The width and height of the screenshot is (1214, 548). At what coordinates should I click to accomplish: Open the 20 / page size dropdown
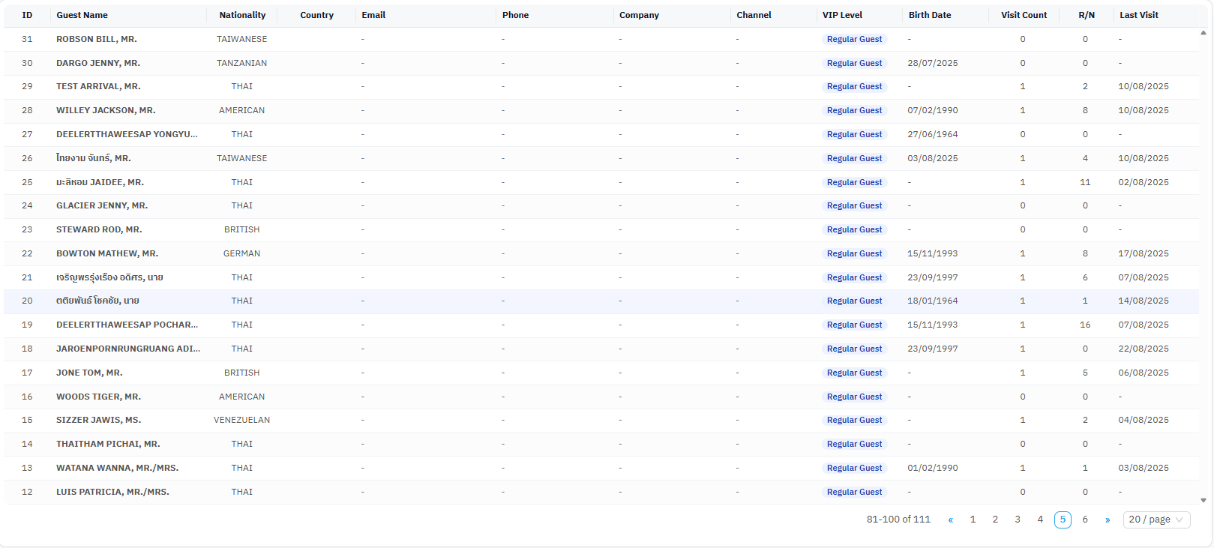tap(1156, 520)
